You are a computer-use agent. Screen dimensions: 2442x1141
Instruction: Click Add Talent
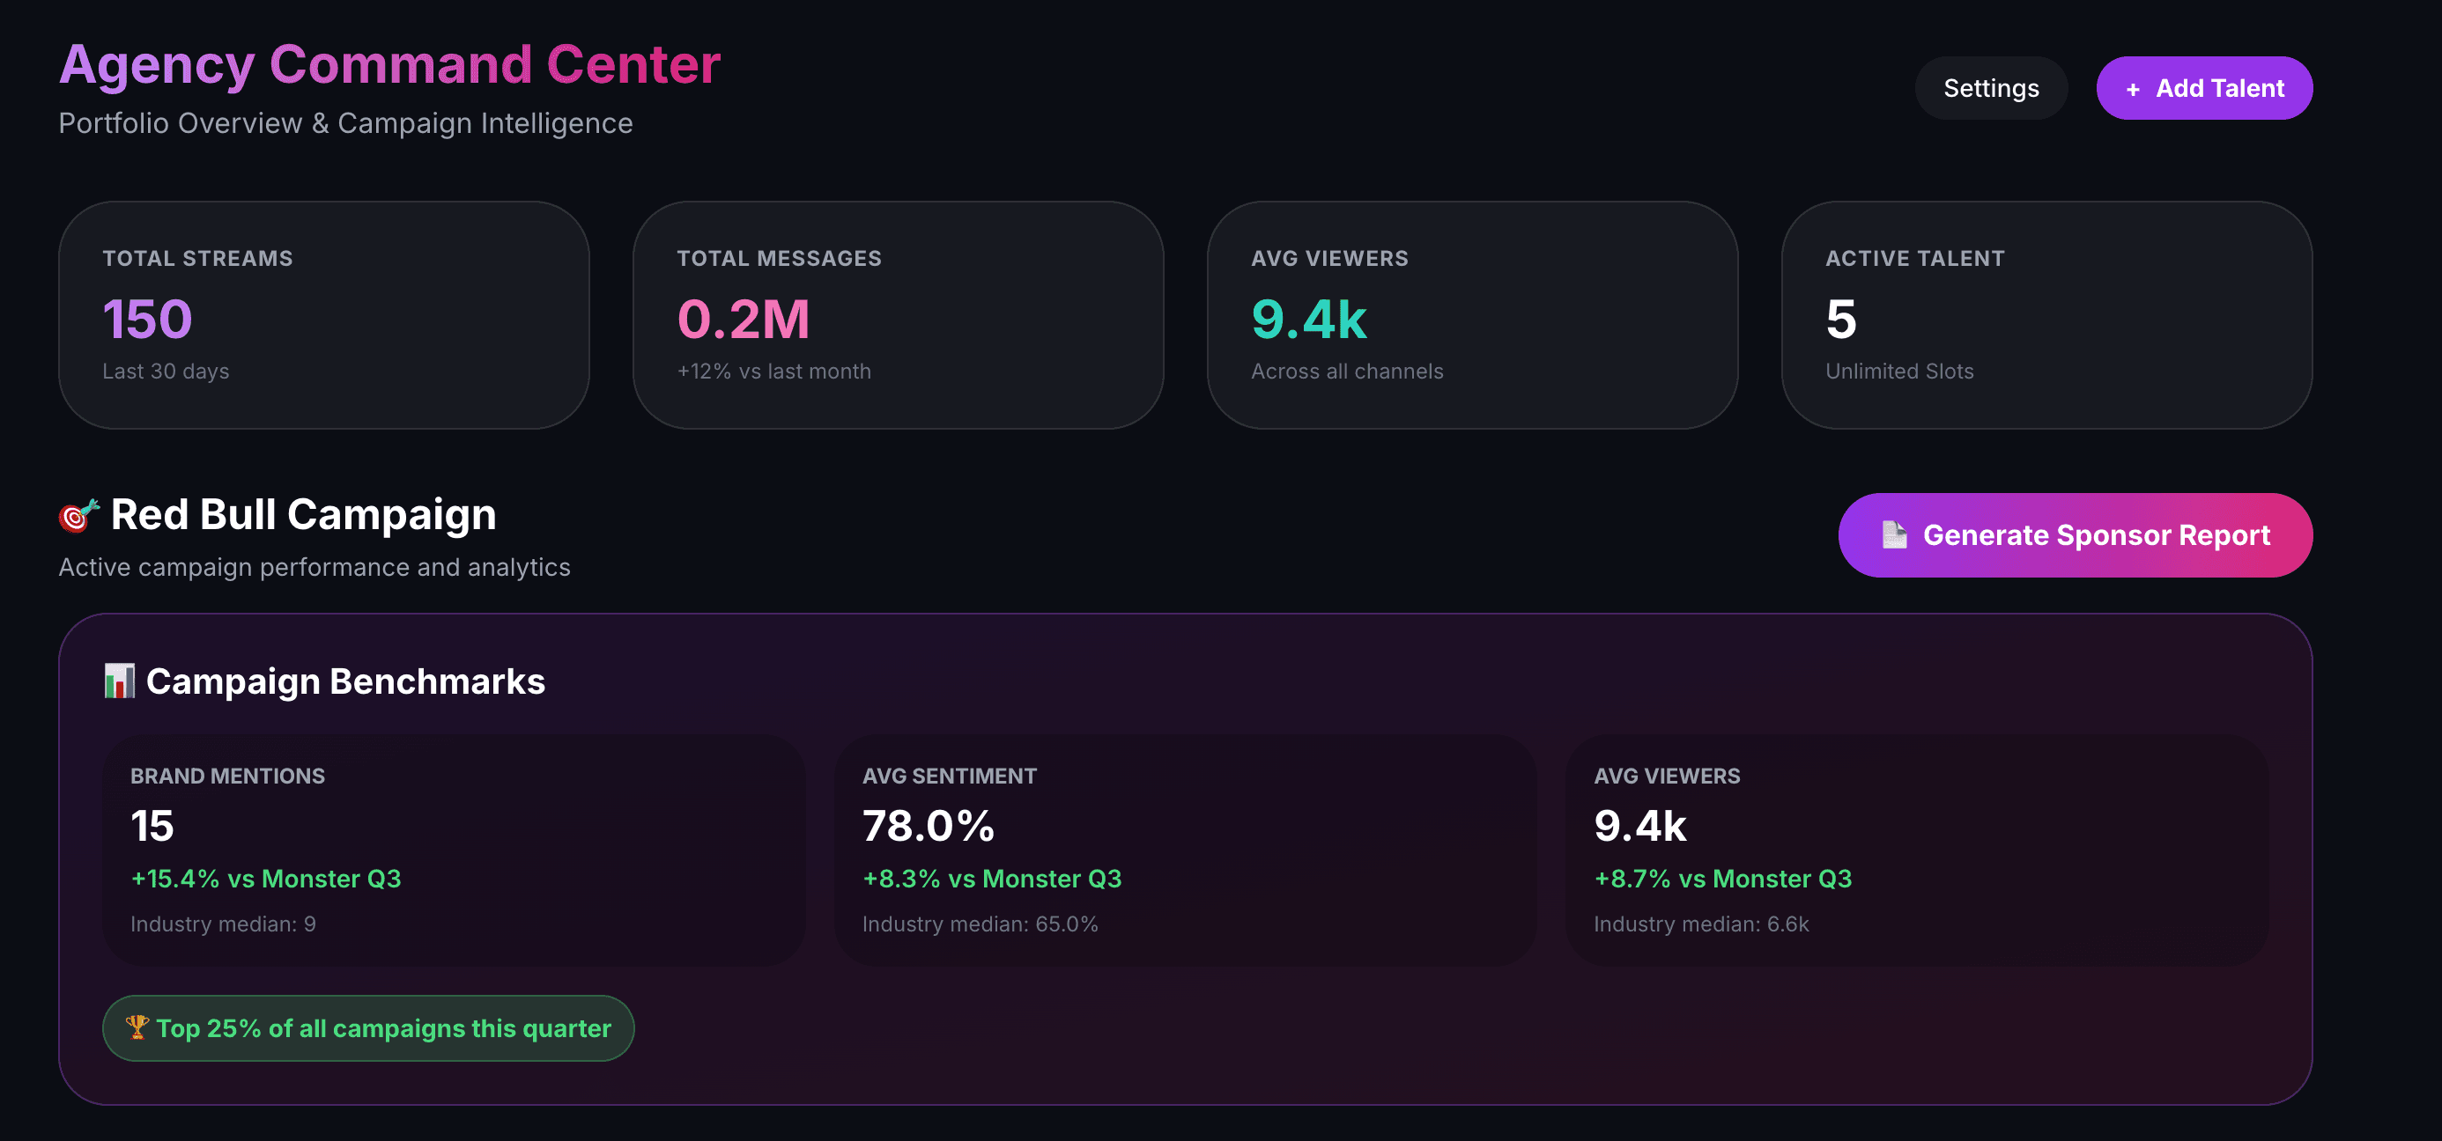pos(2204,88)
